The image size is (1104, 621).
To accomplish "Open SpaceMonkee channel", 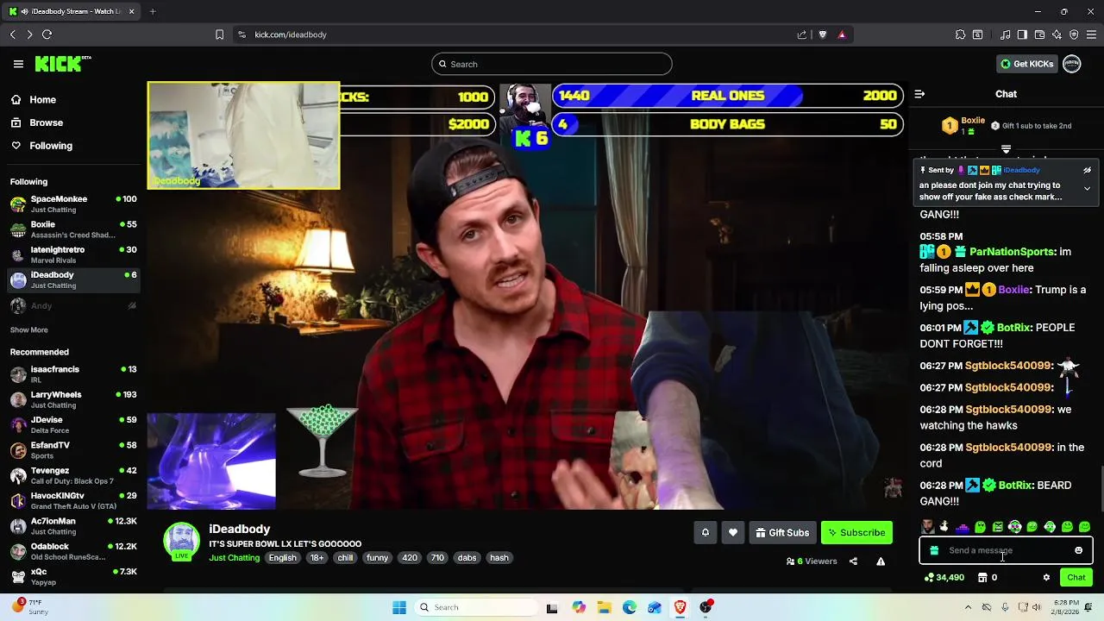I will [x=73, y=204].
